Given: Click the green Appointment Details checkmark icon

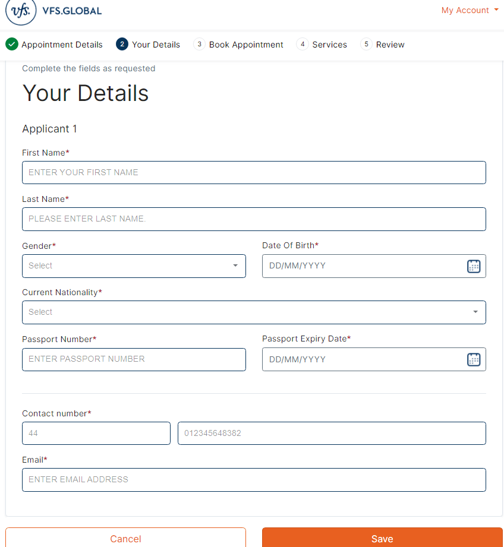Looking at the screenshot, I should point(12,45).
